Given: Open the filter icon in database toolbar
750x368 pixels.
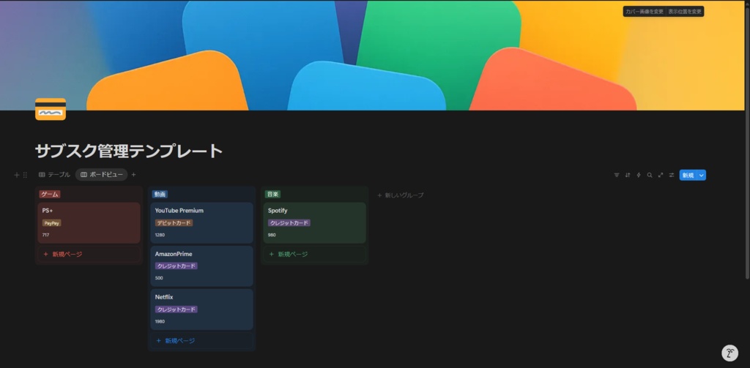Looking at the screenshot, I should [x=617, y=175].
